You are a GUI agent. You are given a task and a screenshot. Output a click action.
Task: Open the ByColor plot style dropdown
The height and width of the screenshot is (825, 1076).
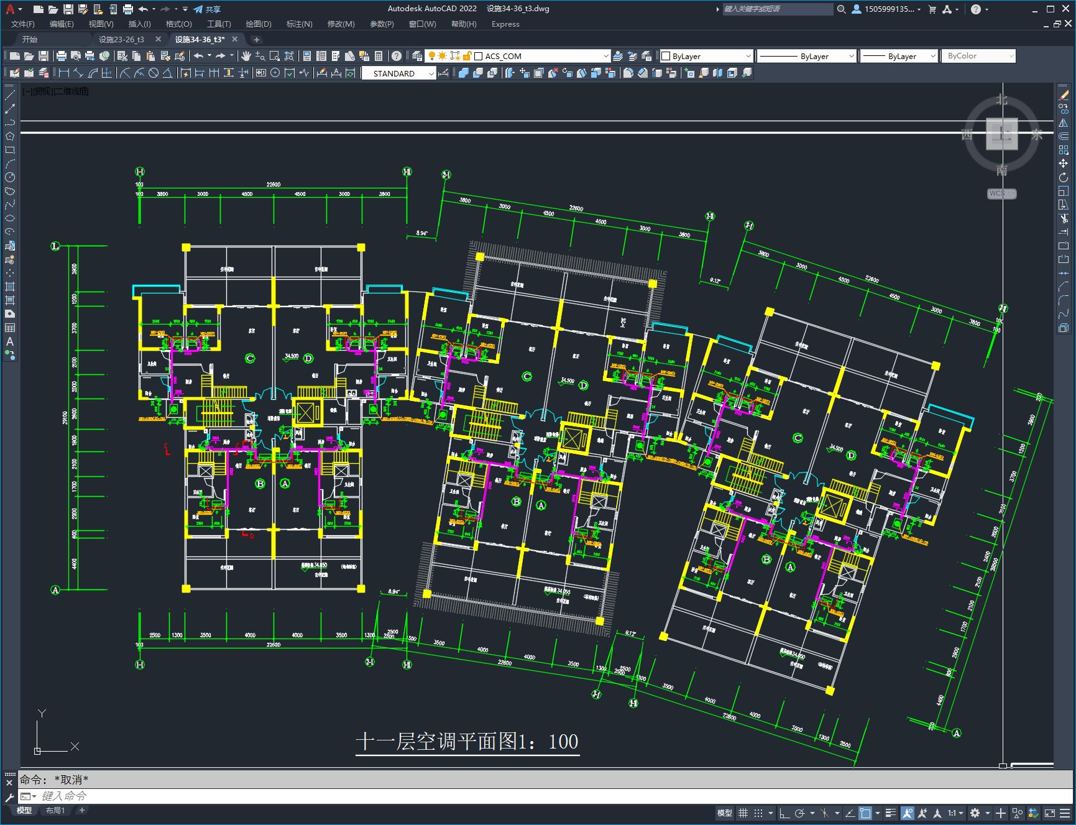point(978,56)
